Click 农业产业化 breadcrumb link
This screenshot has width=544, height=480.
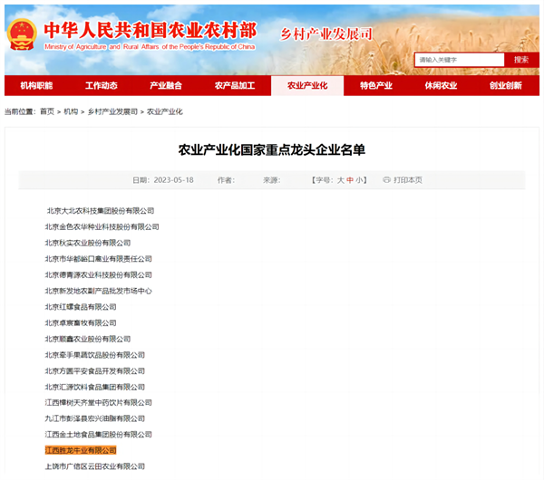[x=164, y=111]
